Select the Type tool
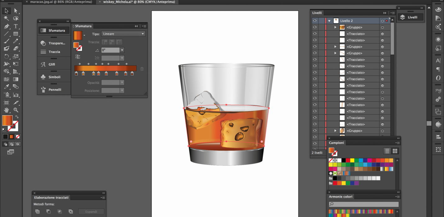Screen dimensions: 444x217 (16, 26)
